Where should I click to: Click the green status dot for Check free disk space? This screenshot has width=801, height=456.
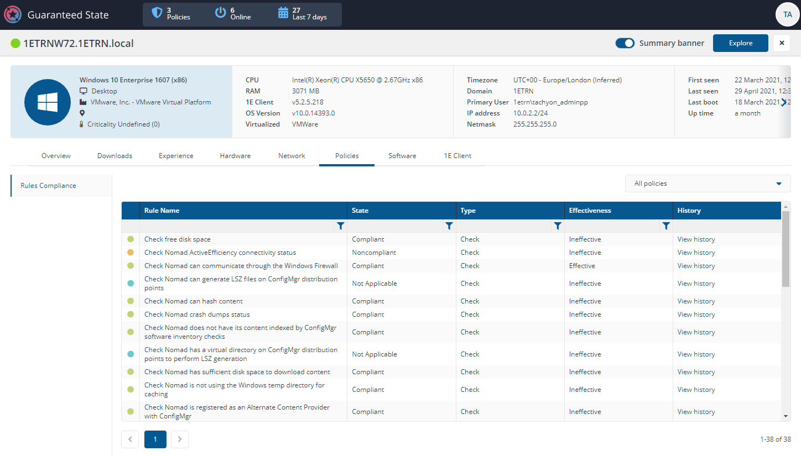coord(131,239)
